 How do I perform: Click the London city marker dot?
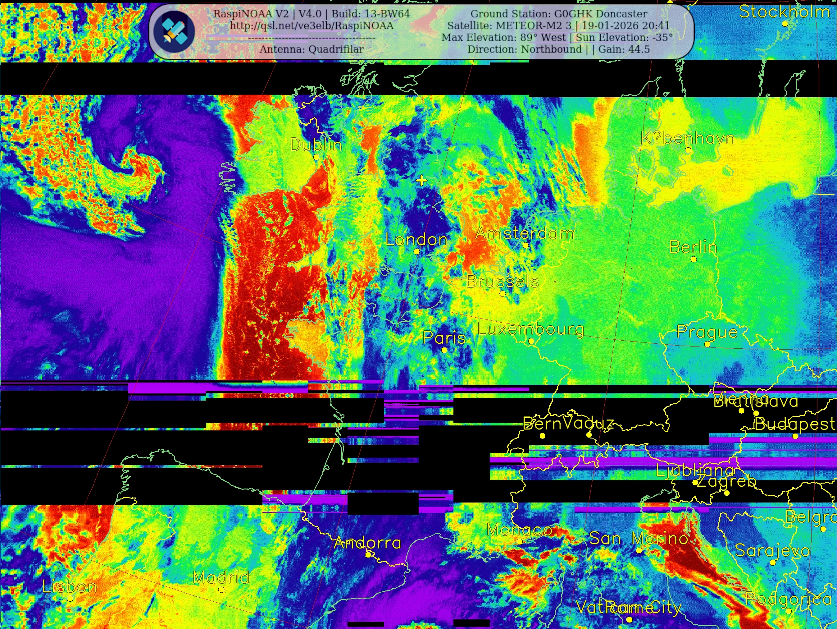click(x=416, y=251)
